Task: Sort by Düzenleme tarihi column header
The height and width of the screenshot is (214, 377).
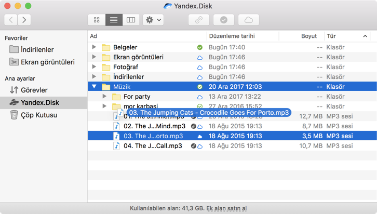Action: point(232,36)
